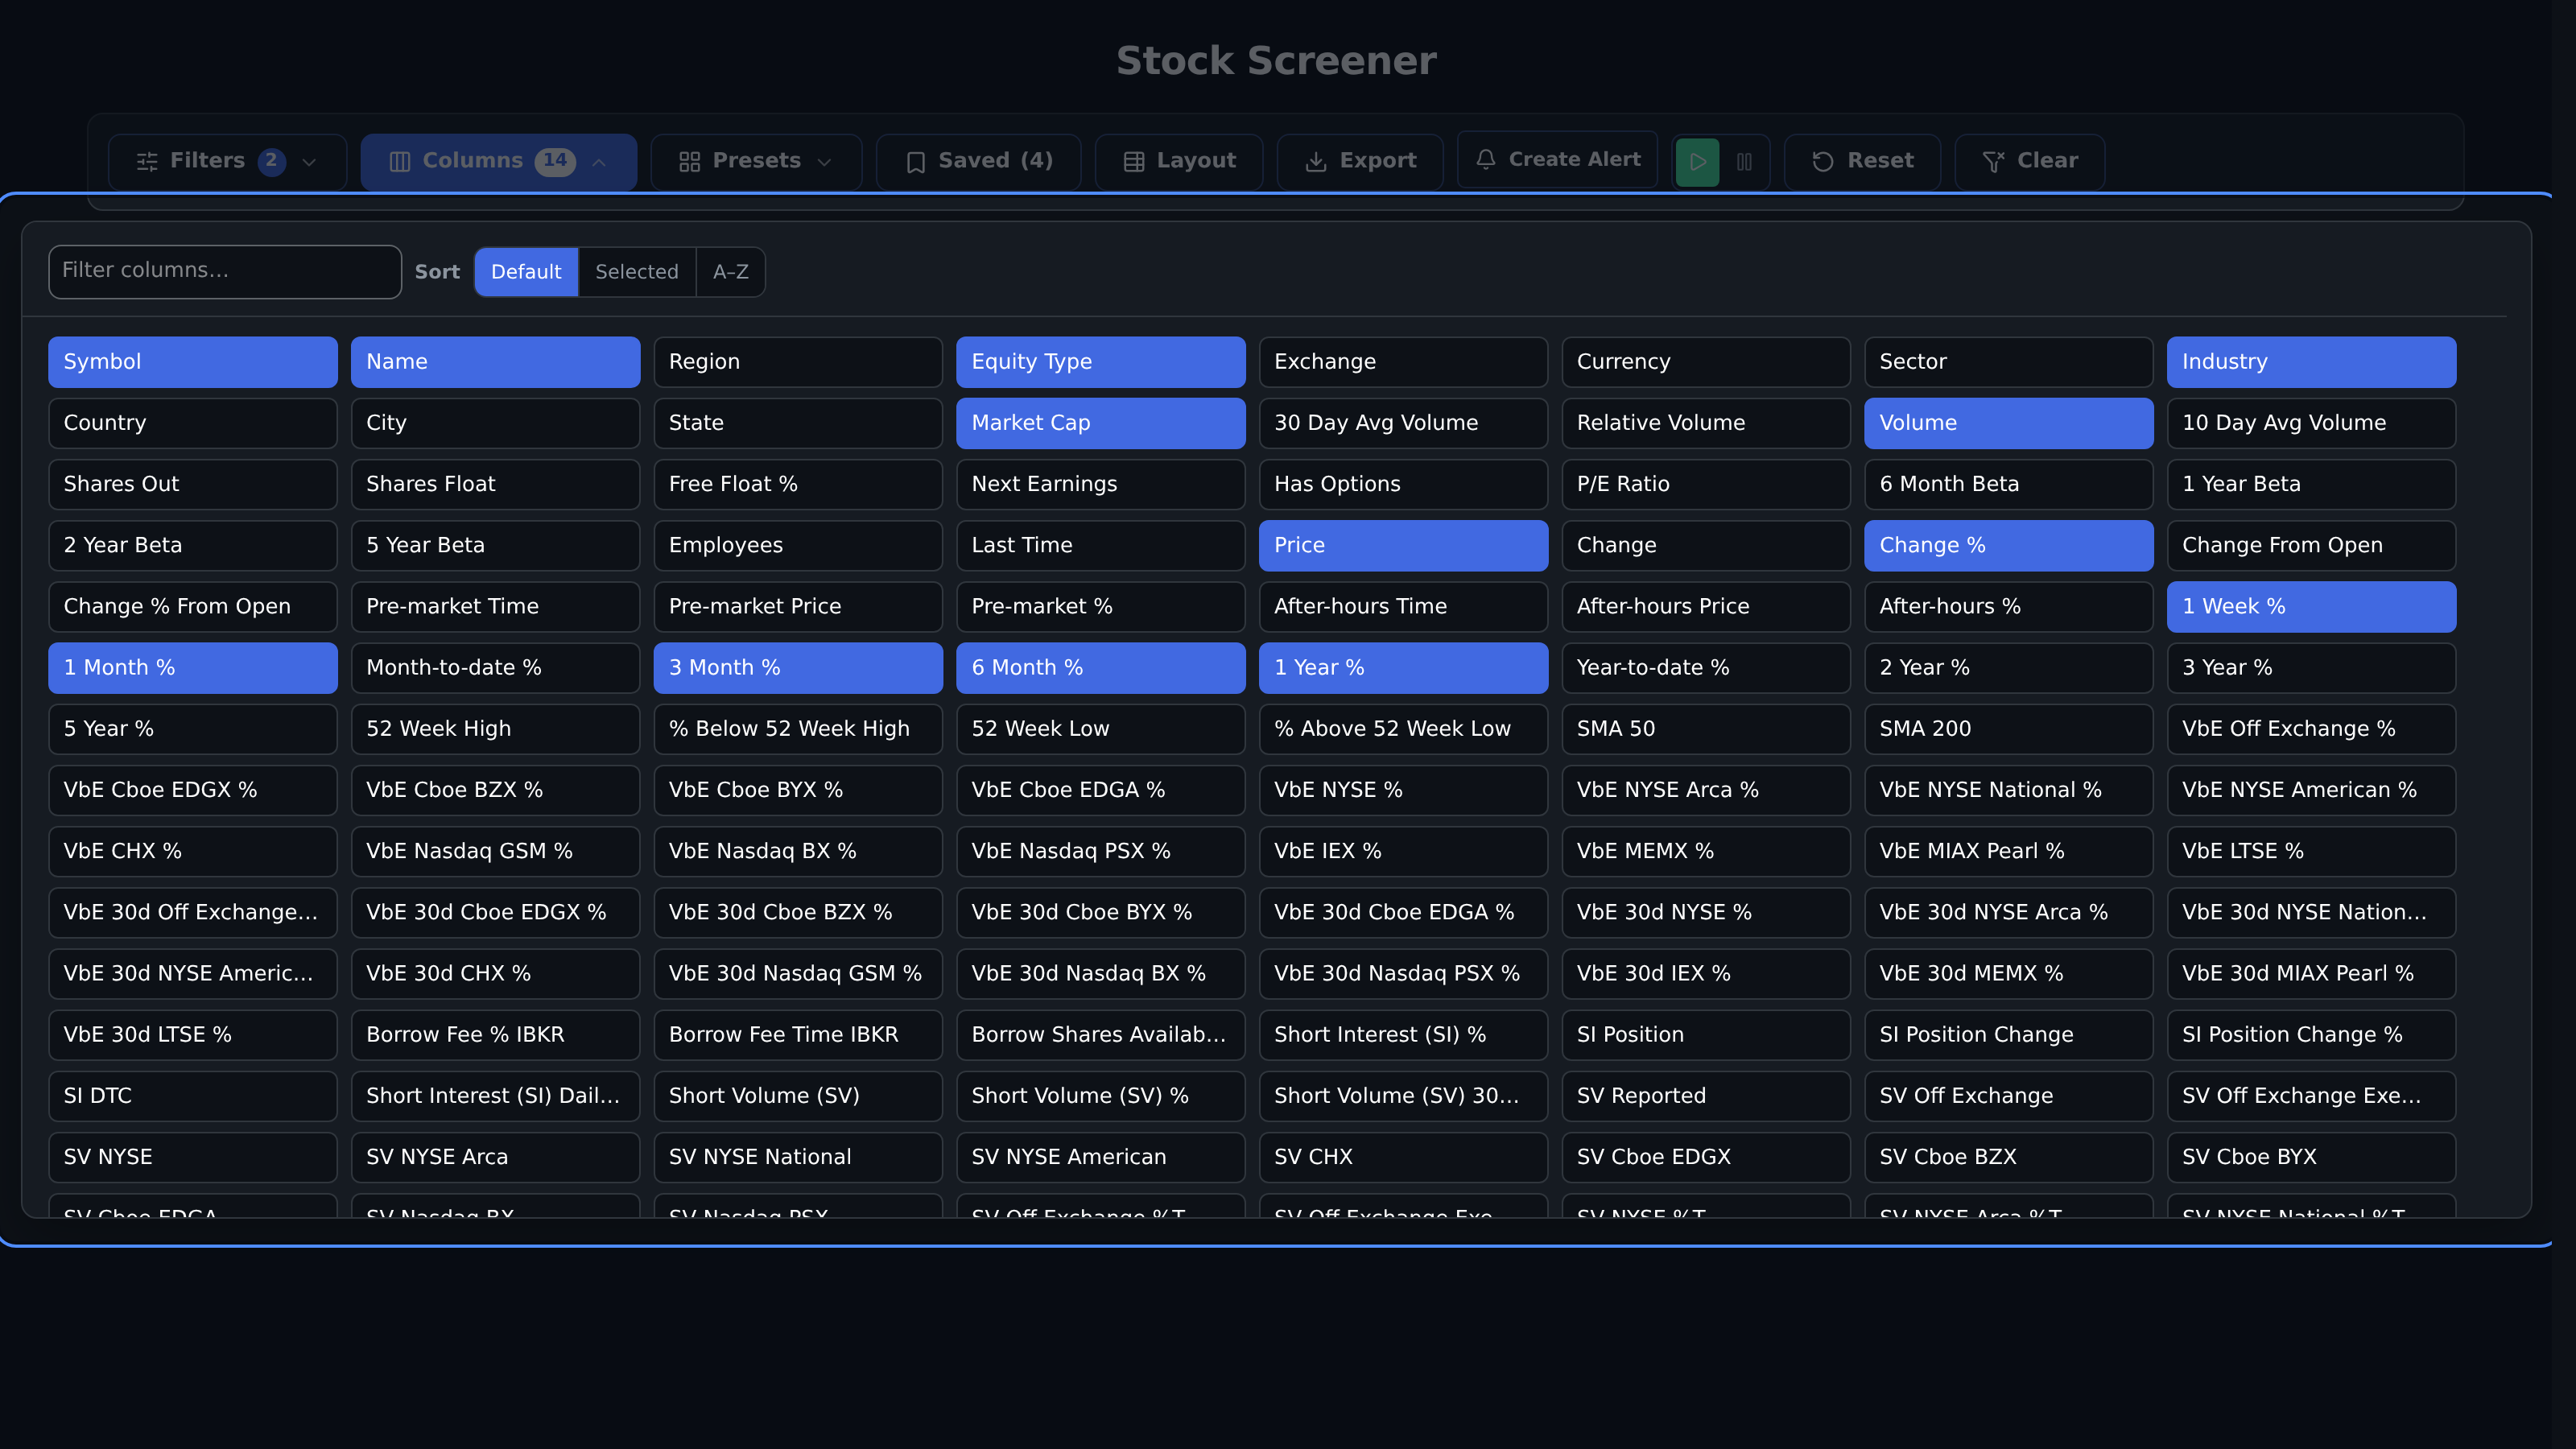Viewport: 2576px width, 1449px height.
Task: Enable the Sector column
Action: 2008,362
